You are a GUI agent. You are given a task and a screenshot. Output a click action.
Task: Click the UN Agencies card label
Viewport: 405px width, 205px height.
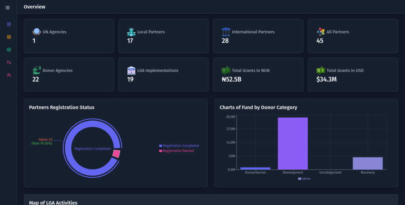(x=55, y=32)
